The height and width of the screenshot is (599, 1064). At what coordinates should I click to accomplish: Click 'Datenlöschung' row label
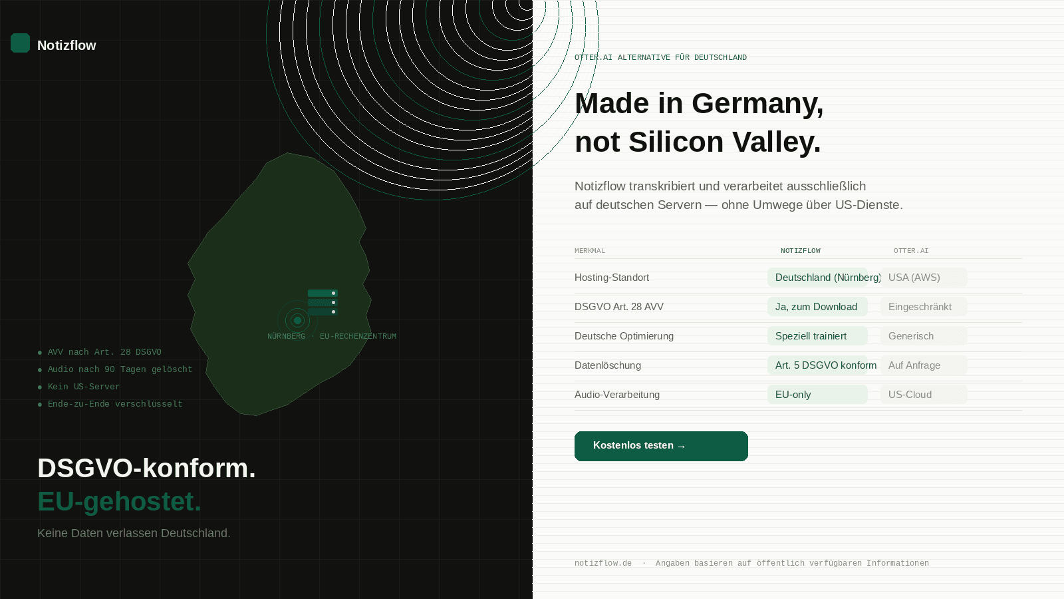pos(608,365)
